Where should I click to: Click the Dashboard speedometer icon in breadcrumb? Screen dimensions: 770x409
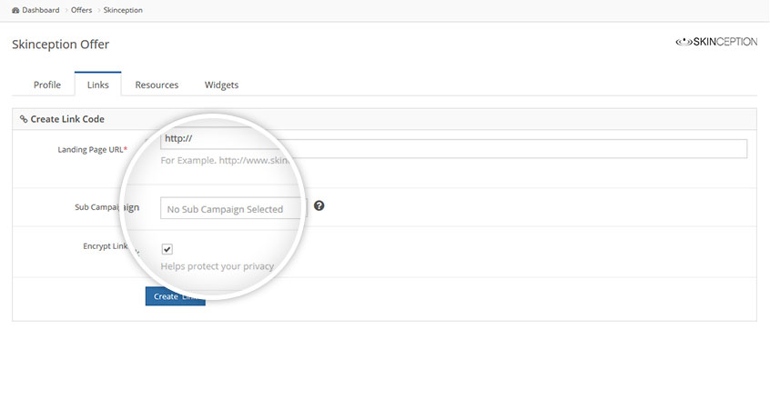[x=15, y=10]
